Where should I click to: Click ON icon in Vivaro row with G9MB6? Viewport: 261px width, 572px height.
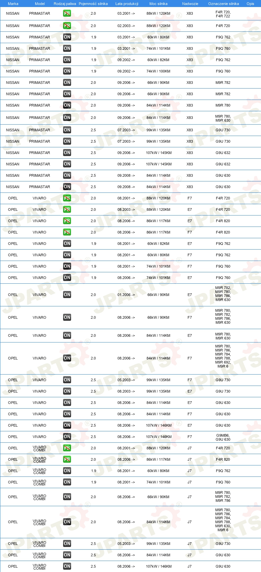click(x=67, y=437)
